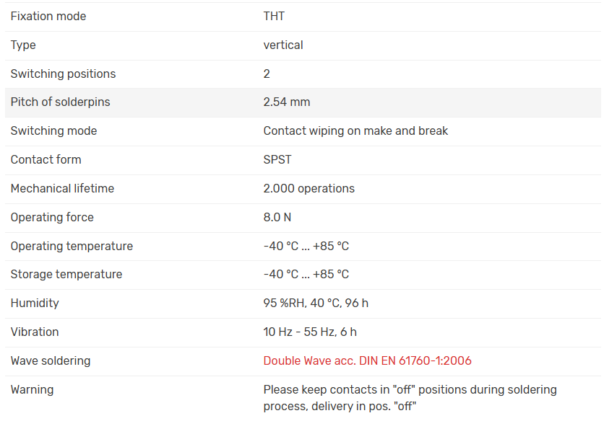Select the Contact wiping on make and break text
This screenshot has width=604, height=421.
pyautogui.click(x=355, y=131)
